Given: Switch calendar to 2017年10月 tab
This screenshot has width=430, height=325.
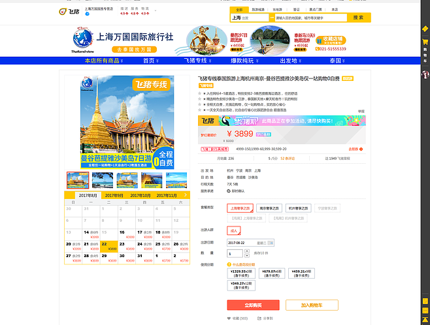Looking at the screenshot, I should click(141, 196).
